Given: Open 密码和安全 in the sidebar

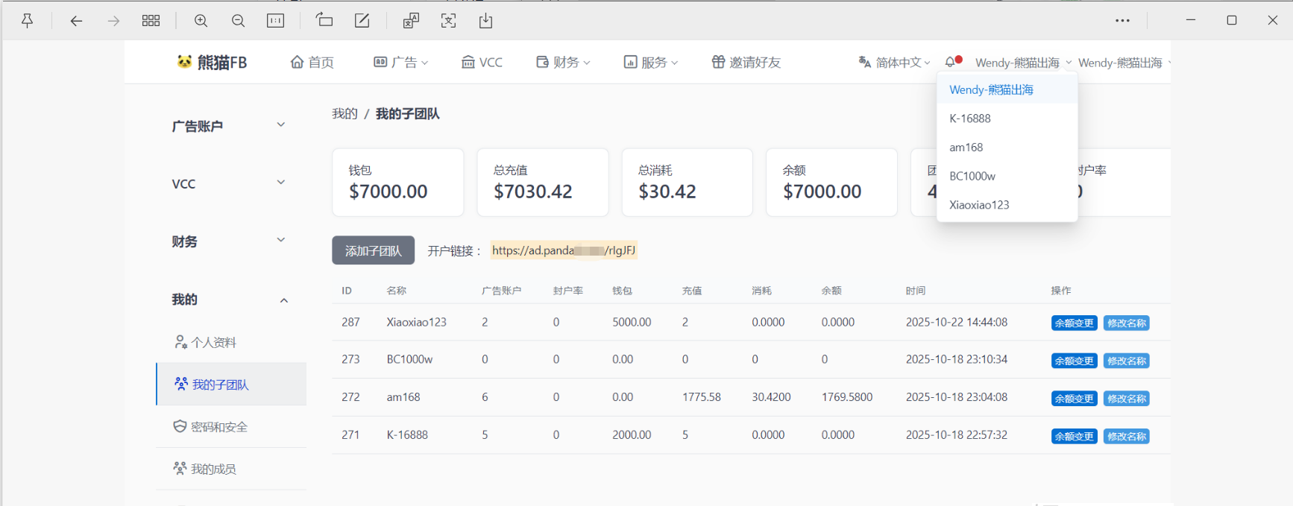Looking at the screenshot, I should coord(218,427).
